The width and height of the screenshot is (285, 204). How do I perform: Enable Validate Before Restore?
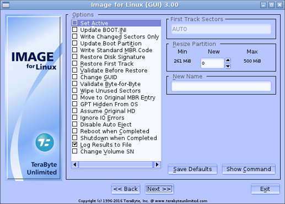point(74,70)
